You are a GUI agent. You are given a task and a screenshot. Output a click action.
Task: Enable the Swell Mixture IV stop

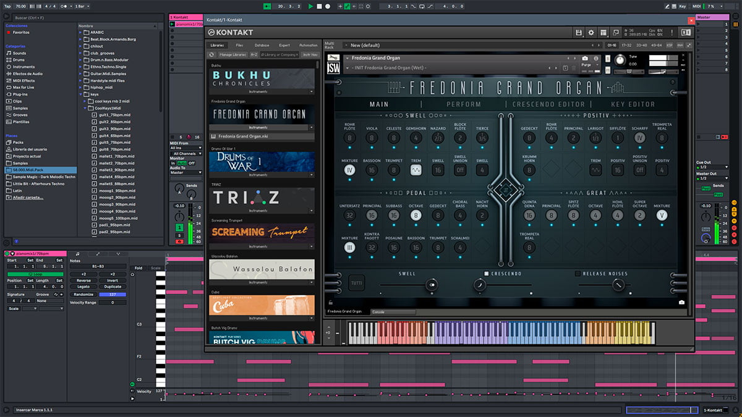pos(349,170)
